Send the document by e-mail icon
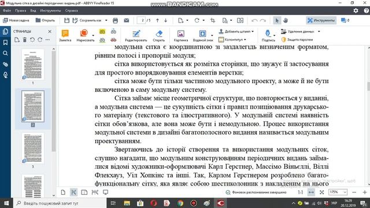The image size is (370, 208). pos(127,21)
